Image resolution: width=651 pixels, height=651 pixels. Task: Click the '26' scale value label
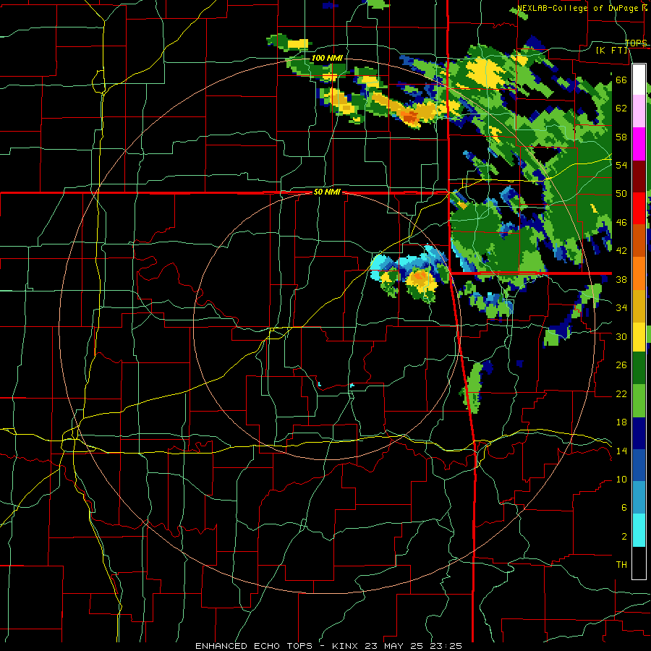tap(621, 365)
